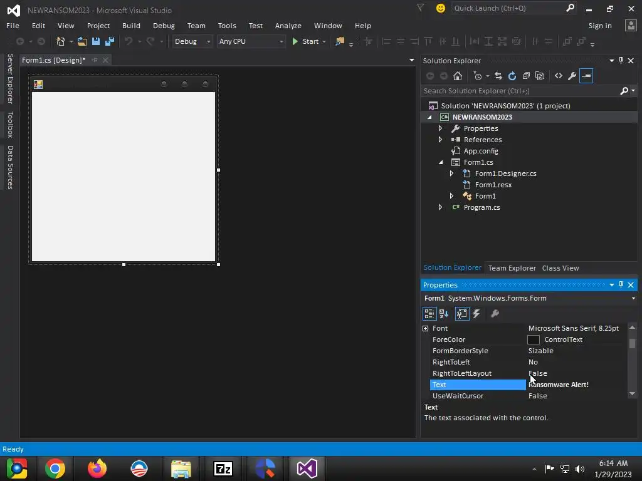
Task: Open the Form1 object selector dropdown in Properties
Action: (x=633, y=298)
